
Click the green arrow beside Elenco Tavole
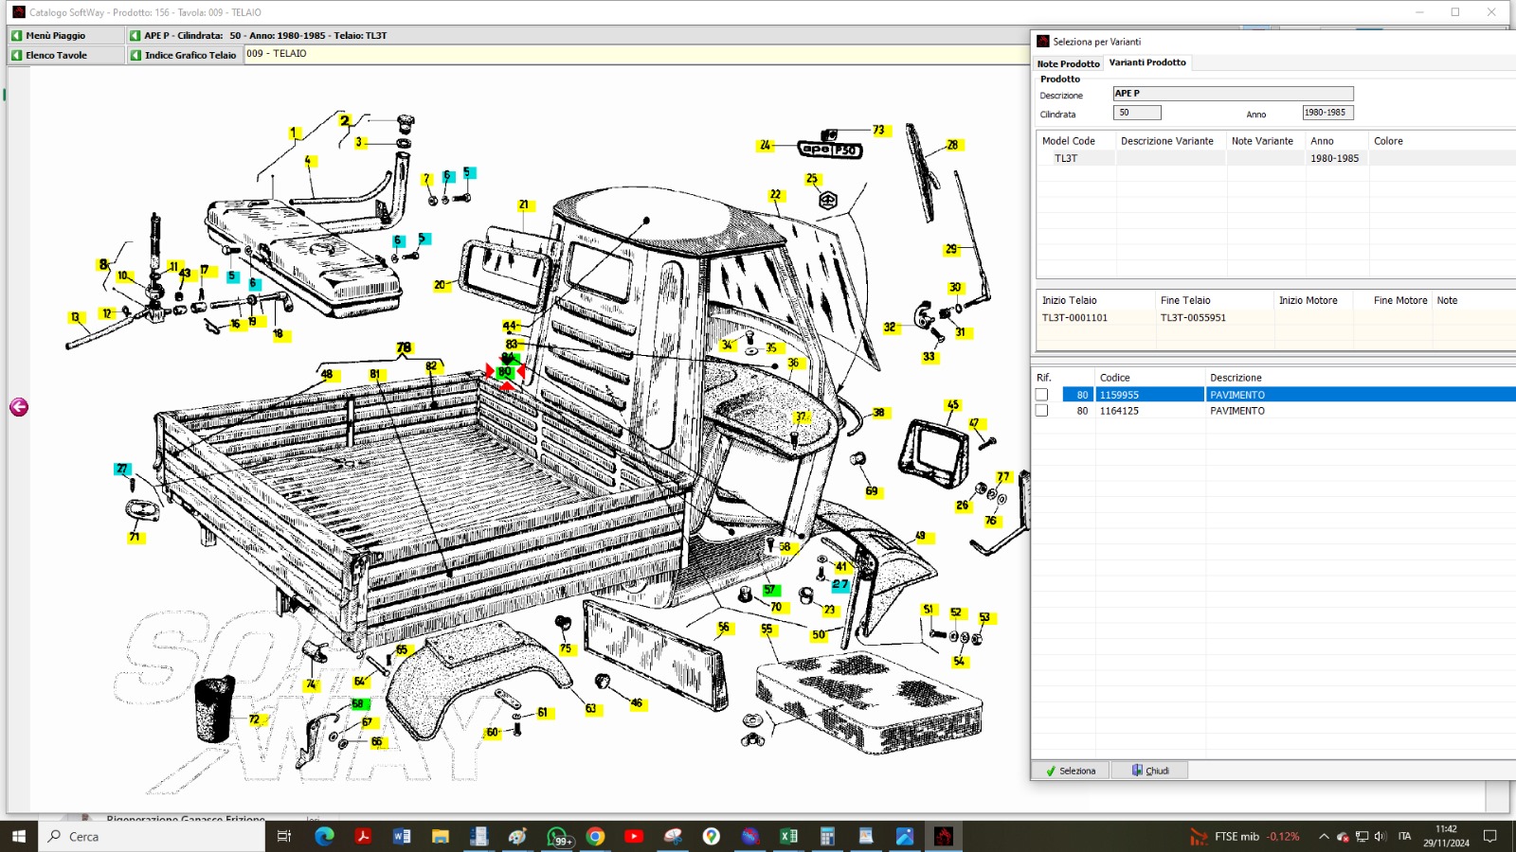pyautogui.click(x=16, y=55)
